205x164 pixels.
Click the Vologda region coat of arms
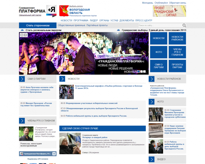tap(64, 11)
